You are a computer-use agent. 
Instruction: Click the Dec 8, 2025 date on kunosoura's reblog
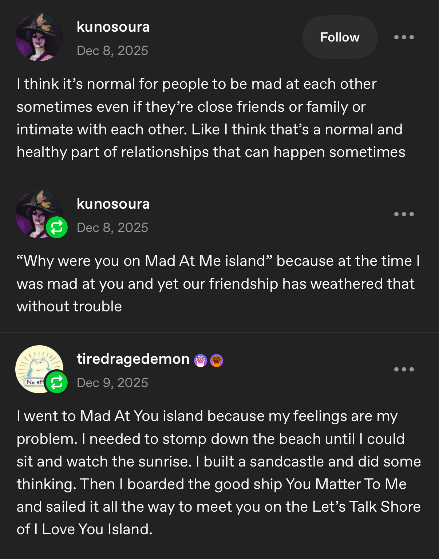112,228
